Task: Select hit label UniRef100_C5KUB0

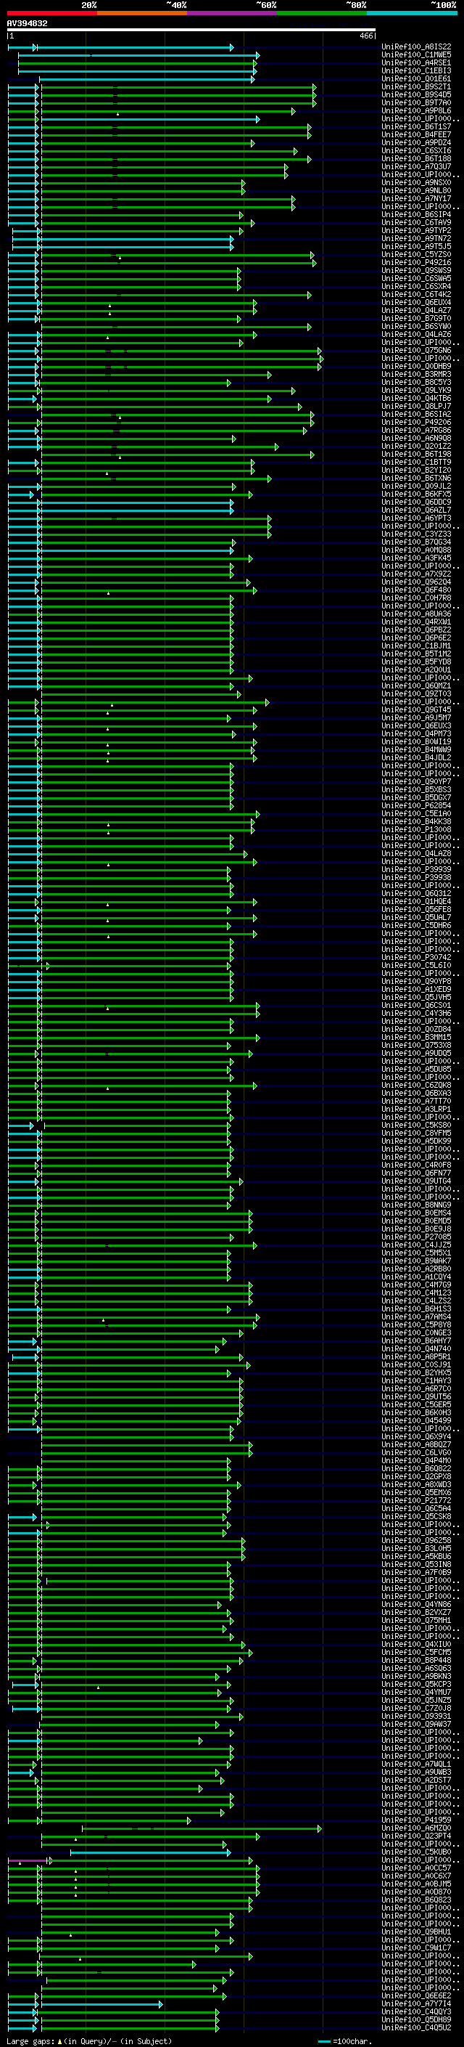Action: click(x=416, y=1852)
